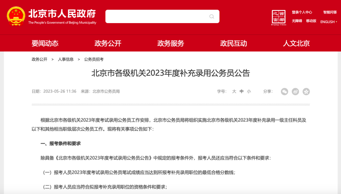Click the star favorite share icon
The height and width of the screenshot is (194, 341).
(306, 92)
